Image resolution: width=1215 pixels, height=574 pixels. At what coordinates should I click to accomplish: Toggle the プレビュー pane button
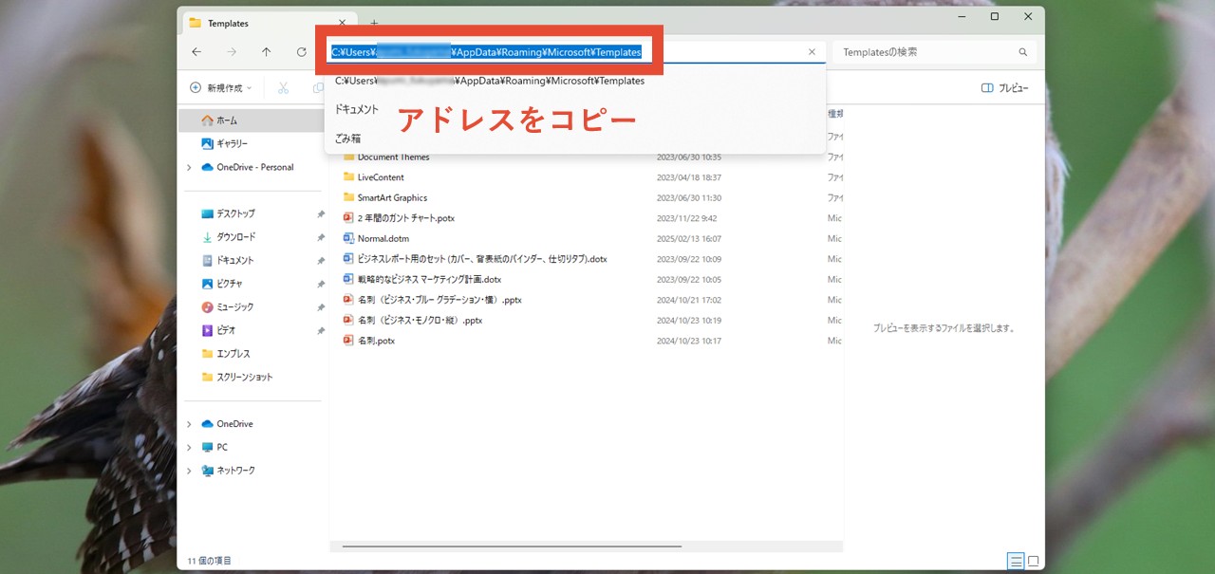[1005, 87]
